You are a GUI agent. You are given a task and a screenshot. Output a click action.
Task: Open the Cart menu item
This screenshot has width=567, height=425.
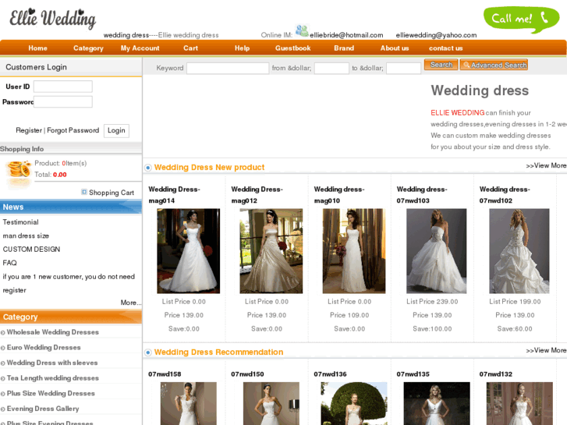tap(190, 48)
